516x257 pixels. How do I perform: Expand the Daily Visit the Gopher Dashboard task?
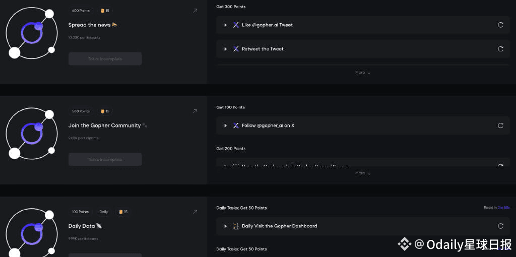tap(225, 226)
